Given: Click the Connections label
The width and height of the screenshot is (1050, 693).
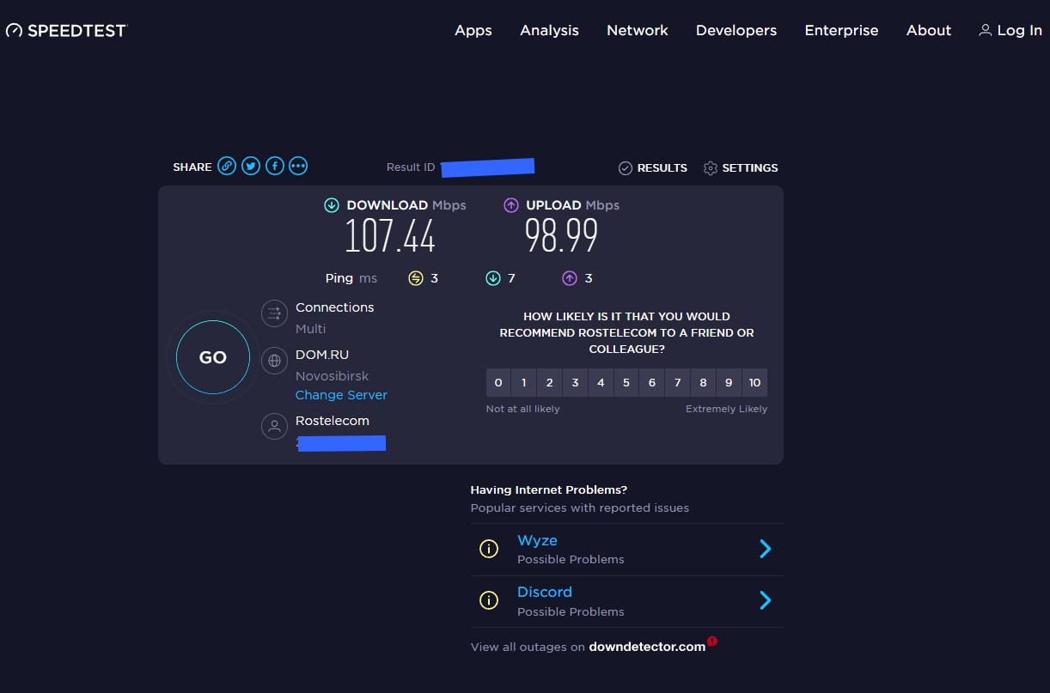Looking at the screenshot, I should (x=335, y=307).
